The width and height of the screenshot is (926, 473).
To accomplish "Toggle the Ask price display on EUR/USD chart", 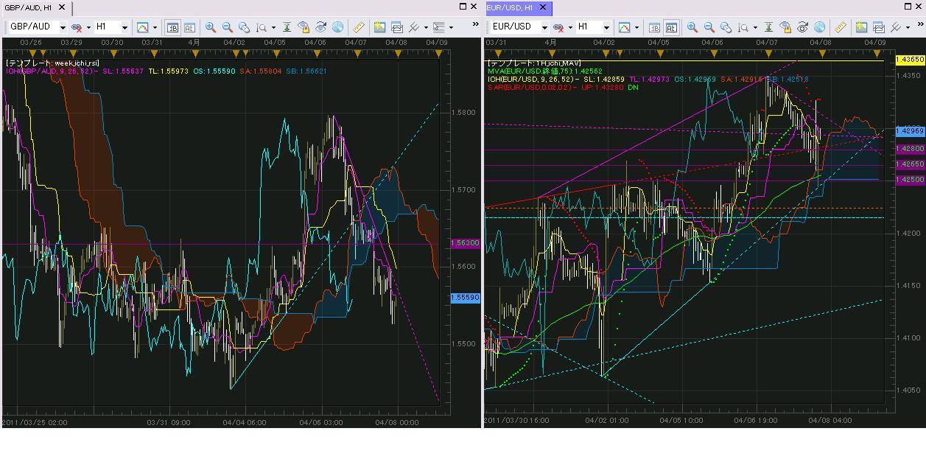I will 671,27.
